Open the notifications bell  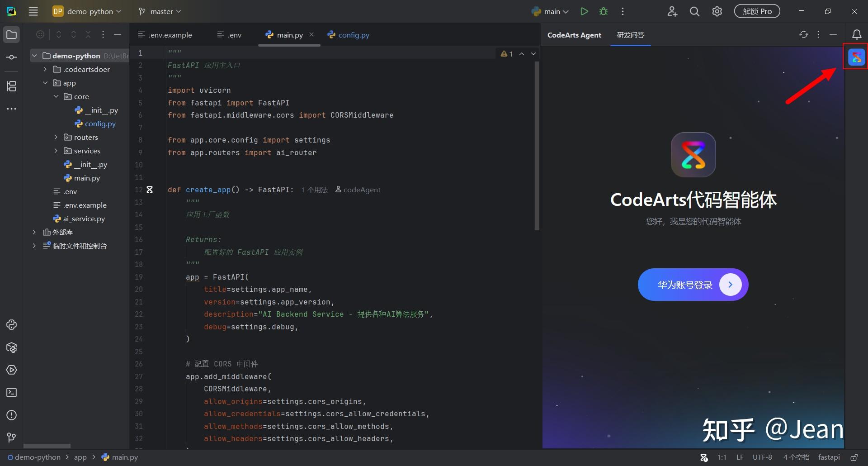[x=856, y=35]
